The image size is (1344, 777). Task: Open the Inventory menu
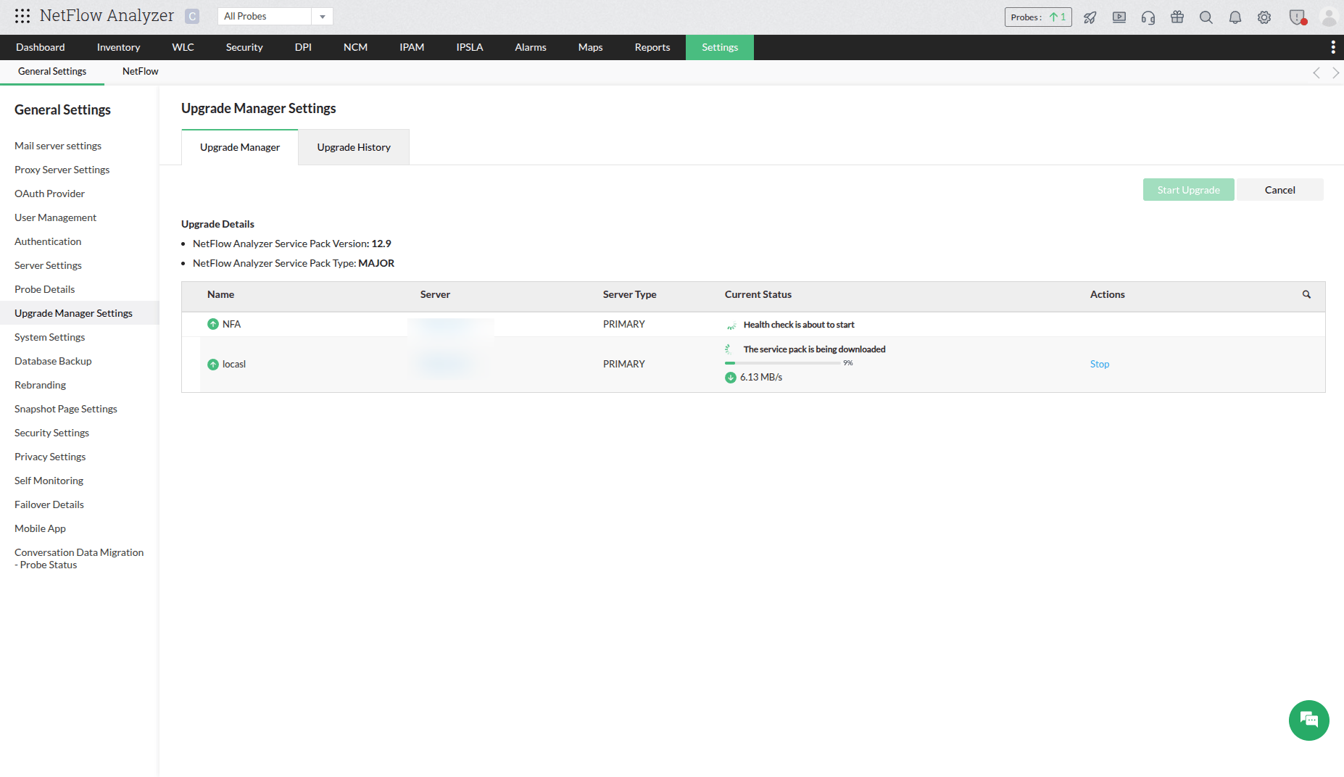[x=118, y=47]
